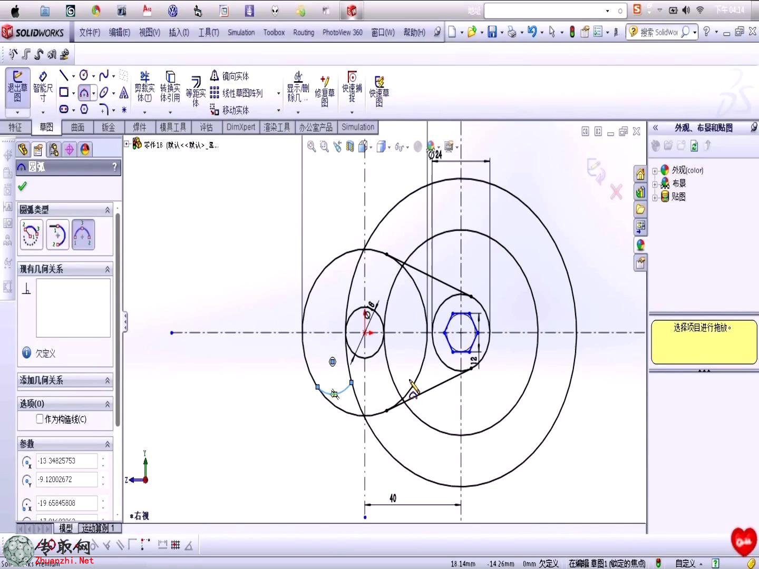Open Display Style dropdown cube icon
The height and width of the screenshot is (569, 759).
pyautogui.click(x=381, y=147)
